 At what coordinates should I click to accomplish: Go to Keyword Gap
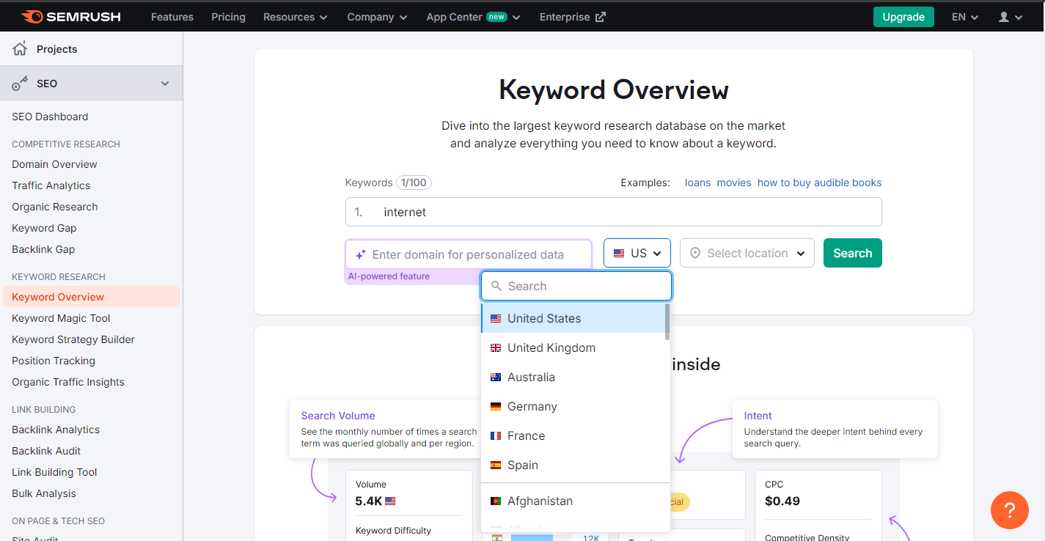coord(44,228)
